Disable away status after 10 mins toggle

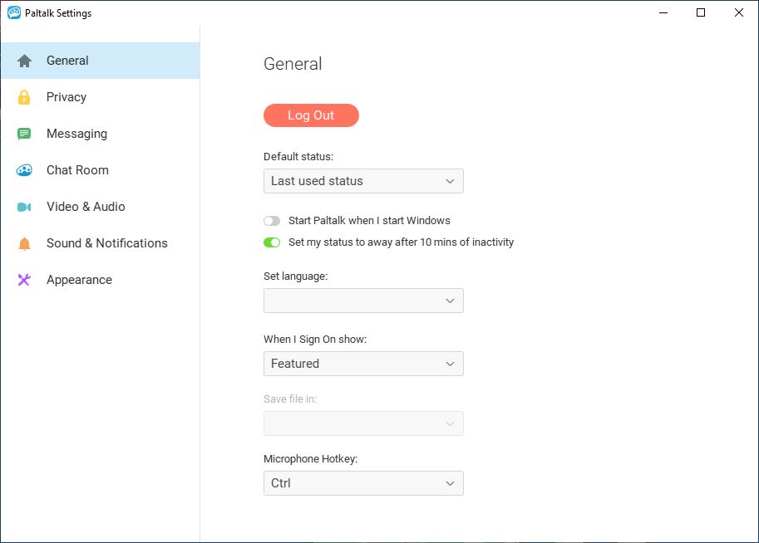click(272, 242)
